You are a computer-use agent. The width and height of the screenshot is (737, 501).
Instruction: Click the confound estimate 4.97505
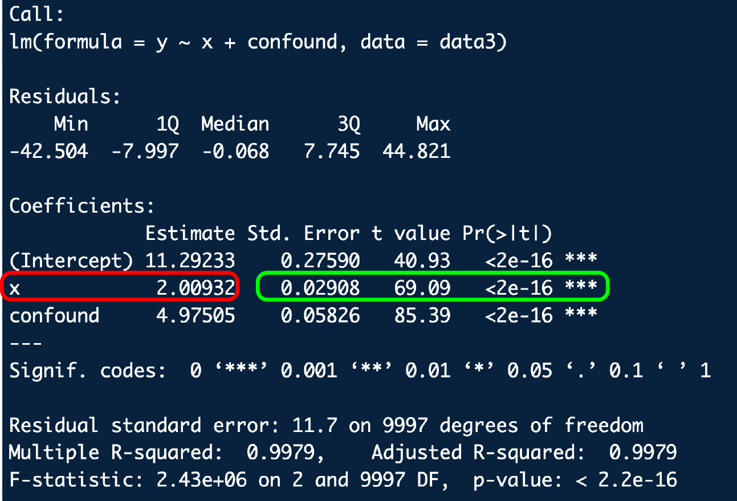[196, 315]
